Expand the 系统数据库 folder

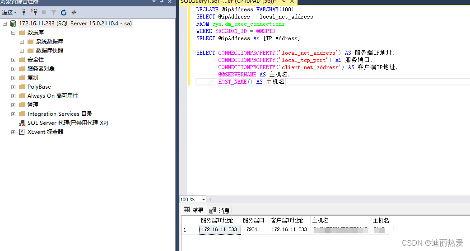(x=22, y=42)
